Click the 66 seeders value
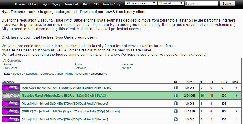243x124 pixels. (202, 96)
